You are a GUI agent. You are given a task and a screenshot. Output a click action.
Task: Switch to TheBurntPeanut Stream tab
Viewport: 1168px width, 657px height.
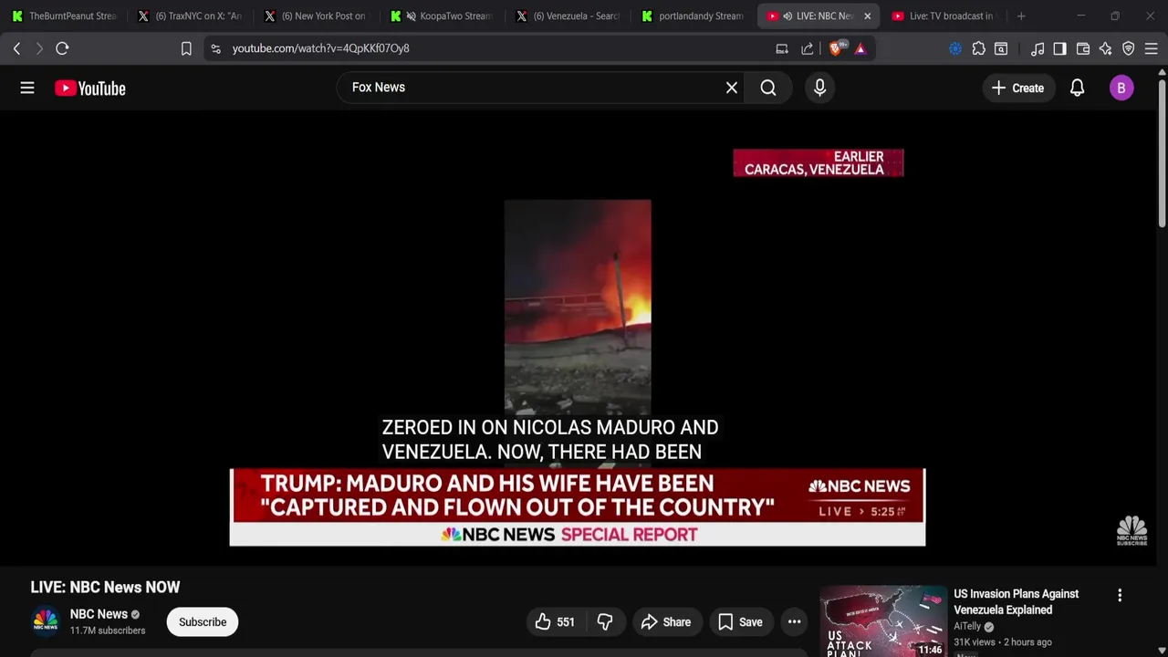click(64, 16)
